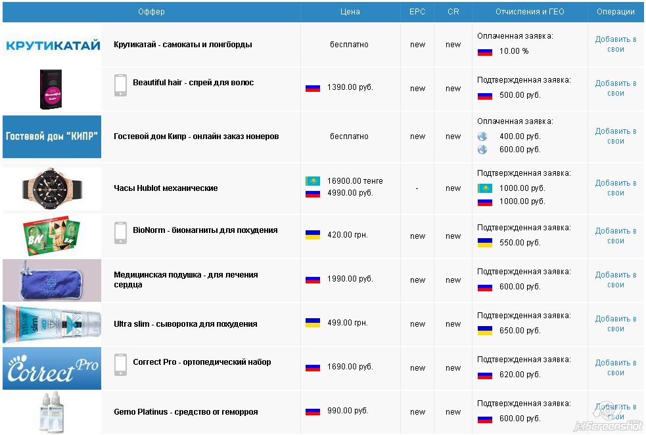This screenshot has width=646, height=435.
Task: Click the Ukraine flag next to 420.00 грн. price
Action: pyautogui.click(x=312, y=235)
